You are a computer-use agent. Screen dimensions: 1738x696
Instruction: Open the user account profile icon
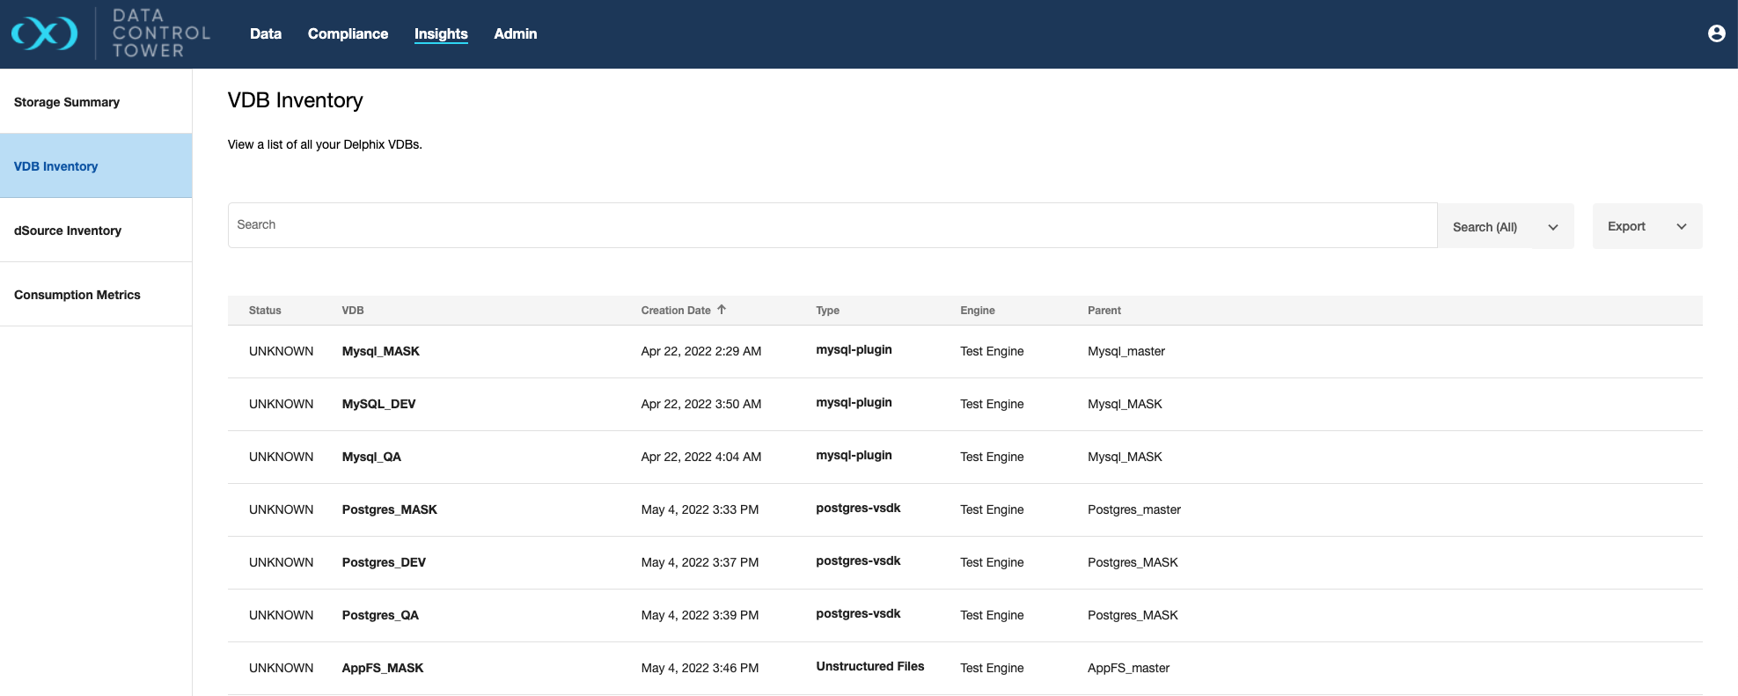coord(1716,33)
